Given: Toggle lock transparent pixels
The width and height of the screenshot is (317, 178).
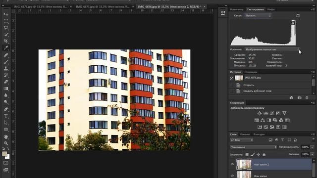Looking at the screenshot, I should (x=247, y=155).
